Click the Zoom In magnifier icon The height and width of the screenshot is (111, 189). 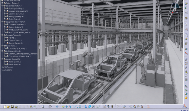click(73, 106)
